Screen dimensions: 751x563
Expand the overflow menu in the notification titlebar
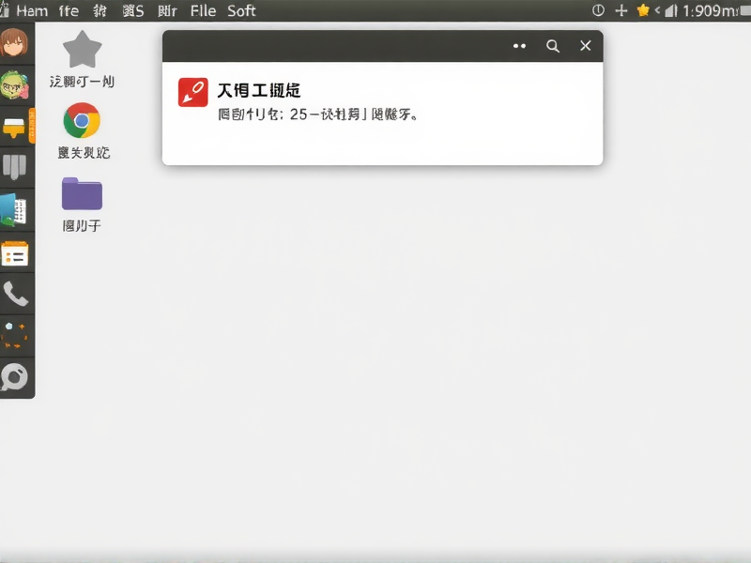point(519,45)
